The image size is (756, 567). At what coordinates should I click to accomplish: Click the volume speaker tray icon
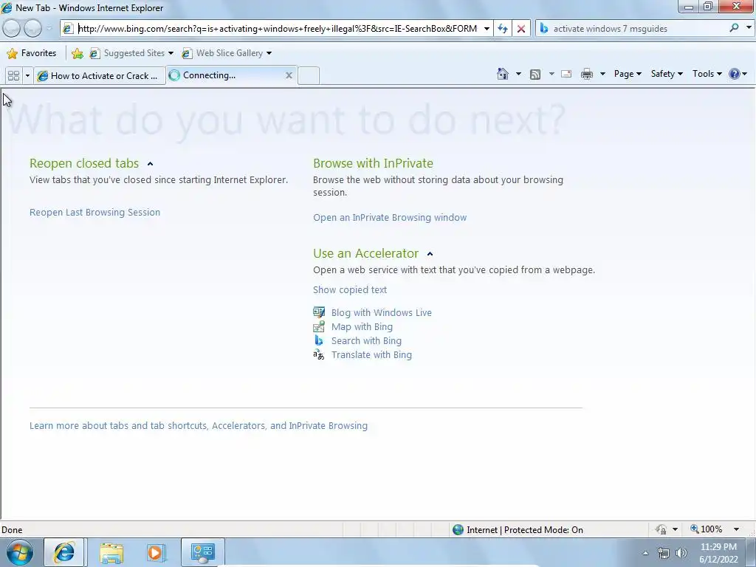point(681,553)
